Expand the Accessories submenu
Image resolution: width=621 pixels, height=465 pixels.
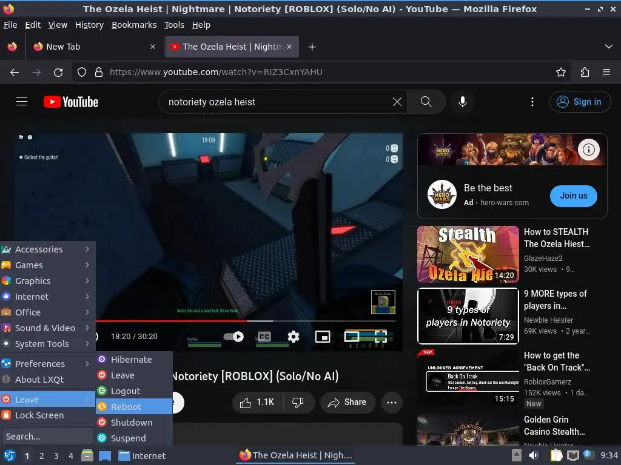coord(47,249)
